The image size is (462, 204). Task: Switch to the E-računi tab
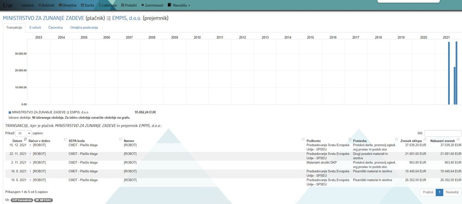point(35,28)
